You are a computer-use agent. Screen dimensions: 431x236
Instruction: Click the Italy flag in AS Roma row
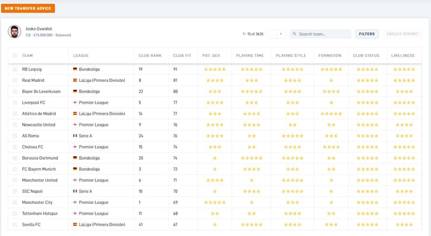pos(75,136)
